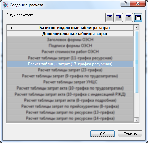Viewport: 148px width, 143px height.
Task: Select the second grid view mode icon
Action: click(119, 17)
